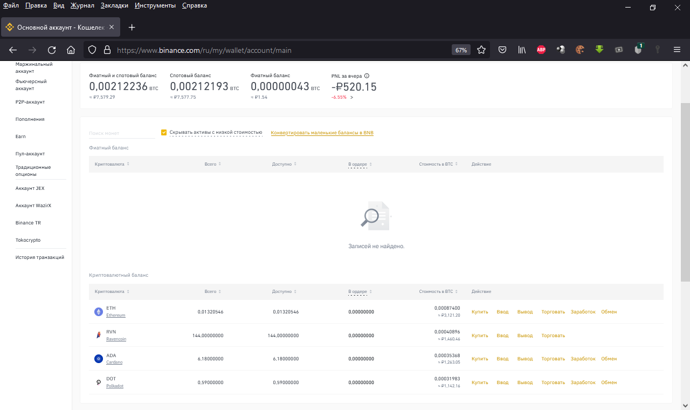690x410 pixels.
Task: Click the PNL info circle icon
Action: (x=367, y=76)
